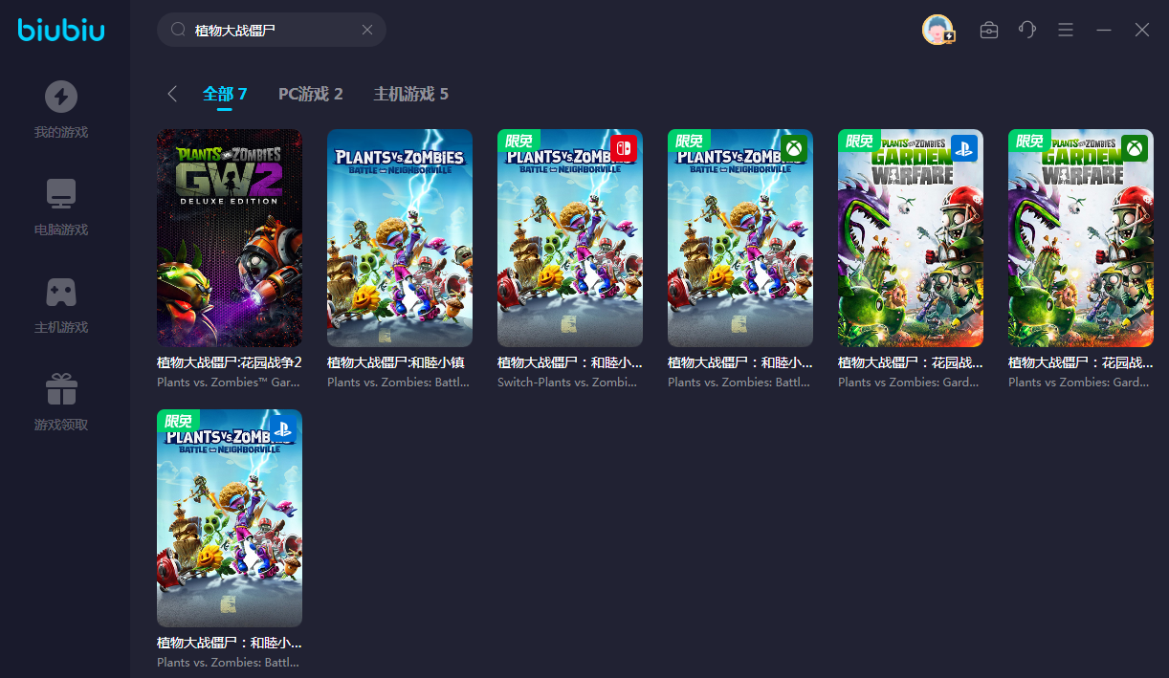
Task: Open customer support headset icon
Action: coord(1027,30)
